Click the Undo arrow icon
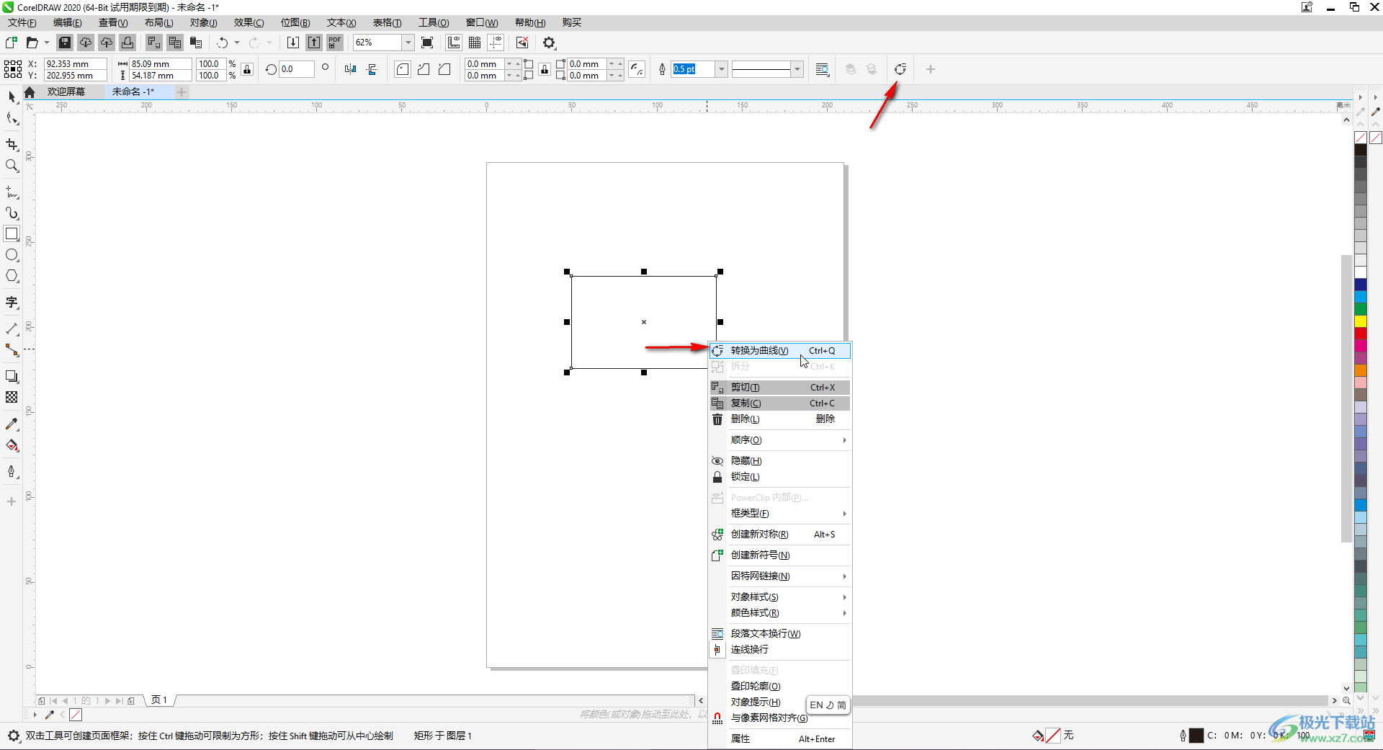The height and width of the screenshot is (750, 1383). click(x=223, y=43)
